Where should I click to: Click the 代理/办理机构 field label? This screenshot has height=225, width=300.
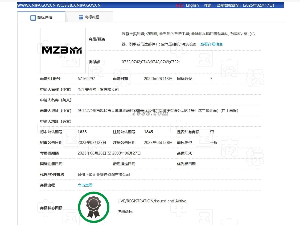point(52,174)
